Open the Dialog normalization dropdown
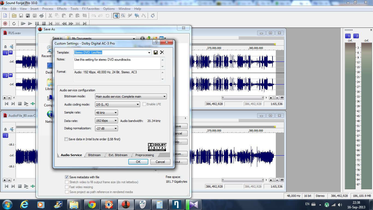The image size is (373, 210). click(x=116, y=129)
